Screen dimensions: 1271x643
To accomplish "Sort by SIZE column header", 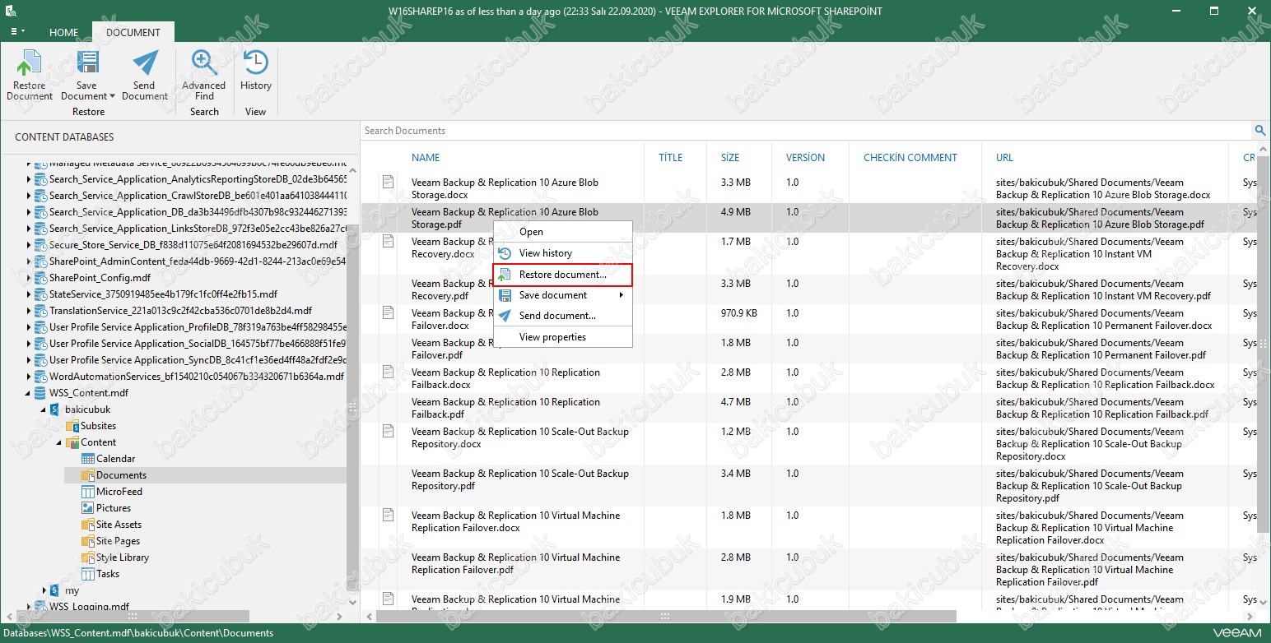I will (x=730, y=157).
